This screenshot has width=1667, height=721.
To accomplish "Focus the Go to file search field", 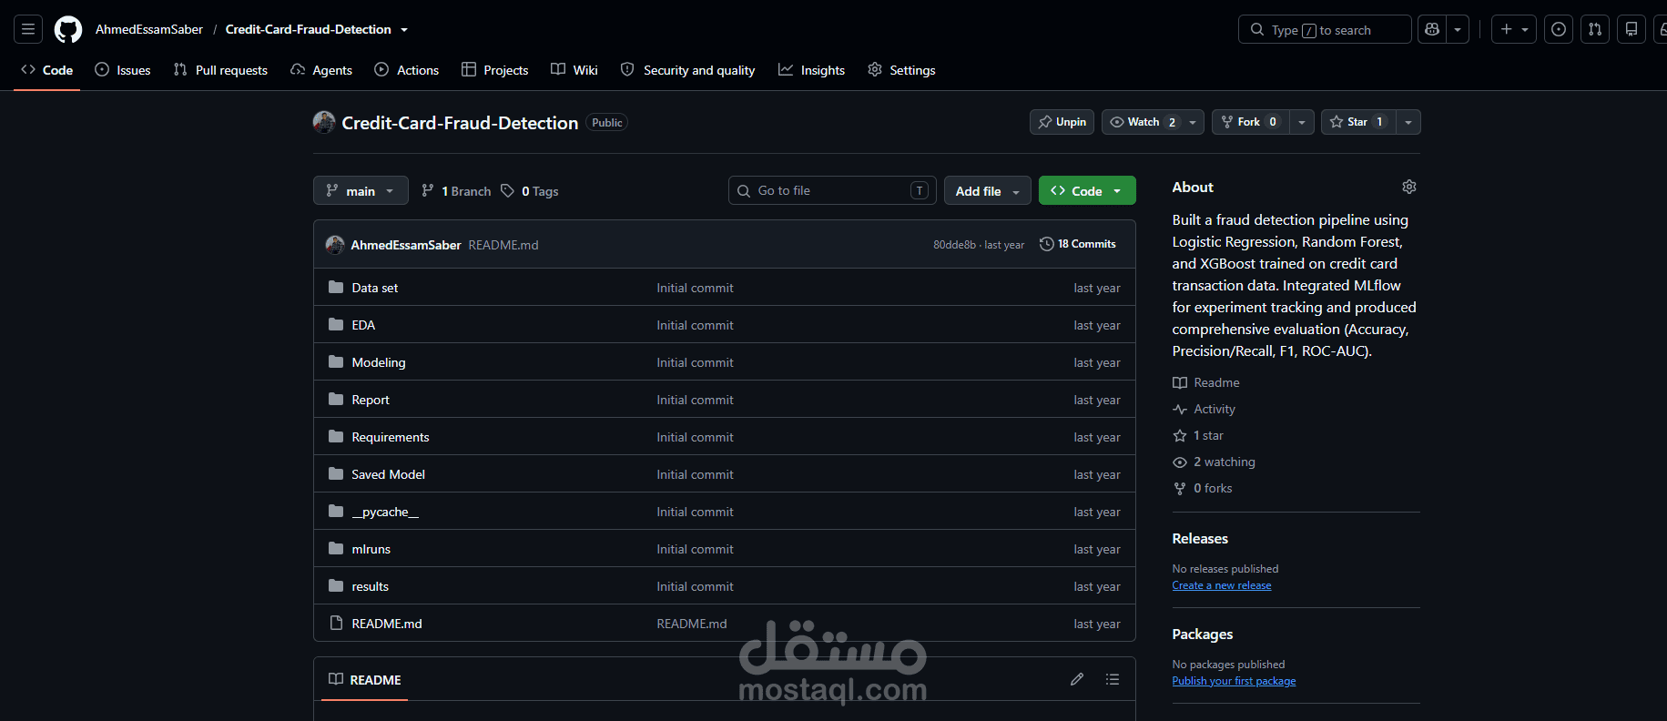I will [832, 190].
